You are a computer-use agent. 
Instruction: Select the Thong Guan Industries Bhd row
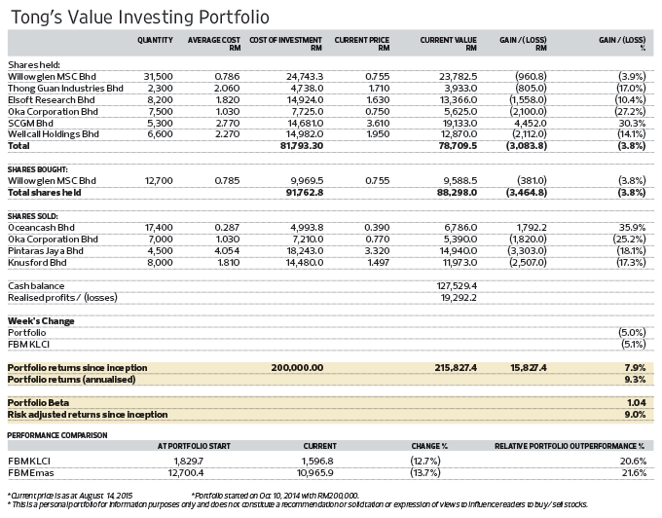pyautogui.click(x=331, y=89)
